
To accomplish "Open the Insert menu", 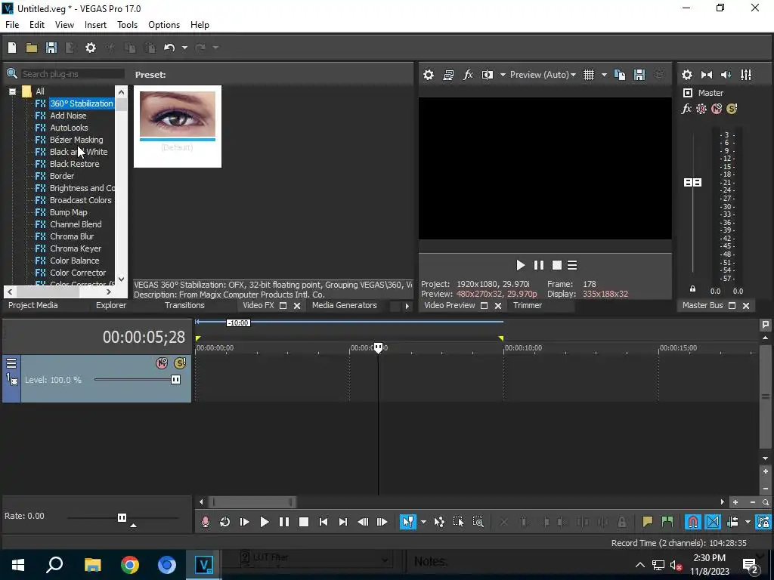I will (95, 25).
